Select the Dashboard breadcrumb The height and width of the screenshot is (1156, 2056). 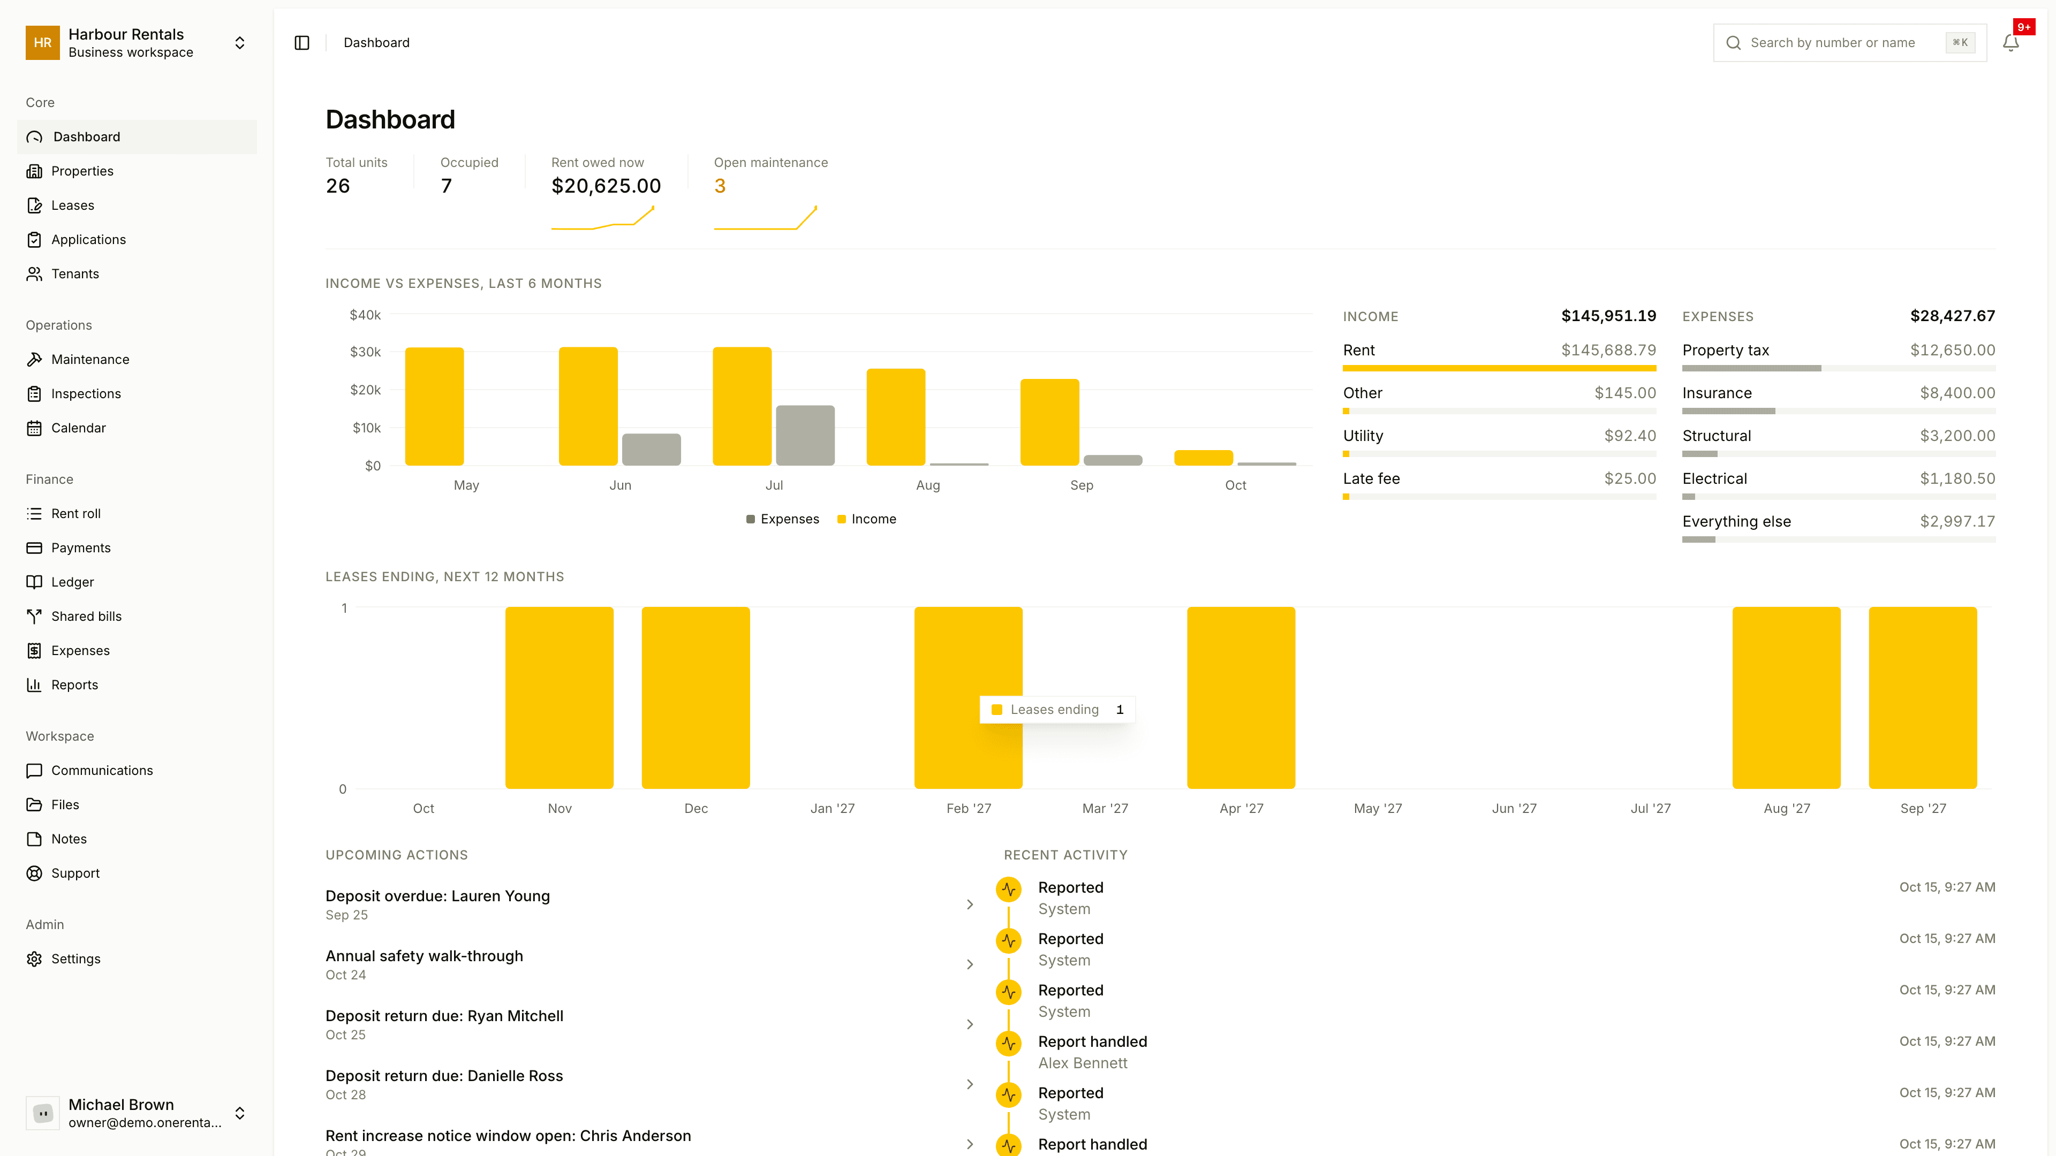376,42
